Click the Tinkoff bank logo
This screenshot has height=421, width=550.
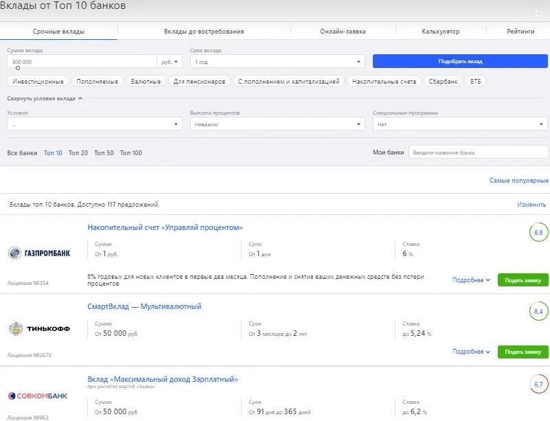(39, 328)
